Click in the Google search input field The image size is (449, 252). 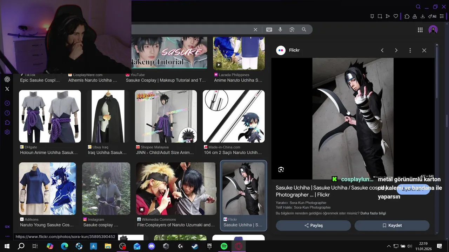[191, 30]
